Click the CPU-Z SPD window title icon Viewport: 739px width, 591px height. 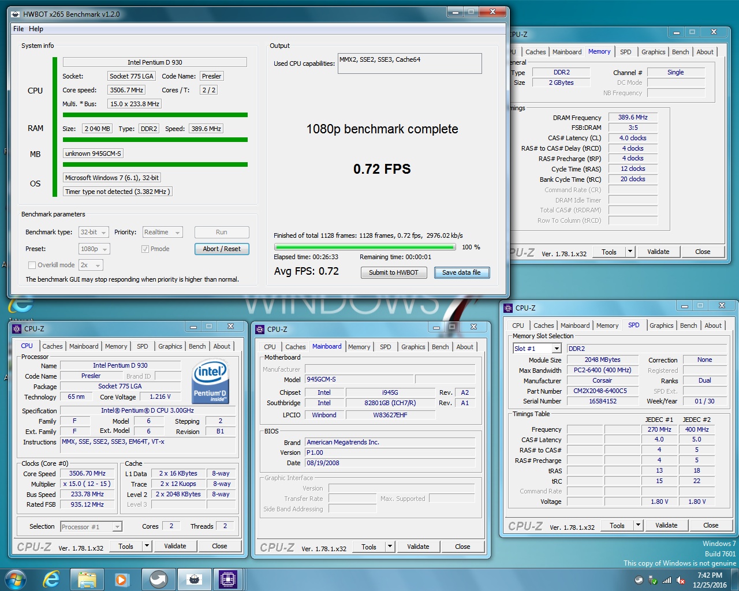click(508, 308)
